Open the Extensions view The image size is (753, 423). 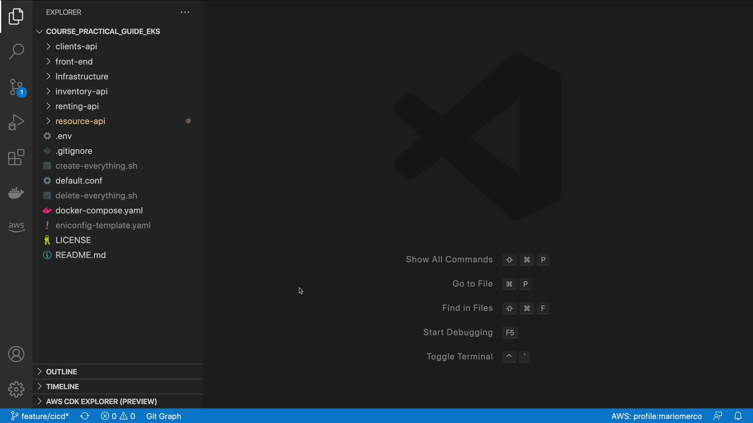pyautogui.click(x=16, y=157)
